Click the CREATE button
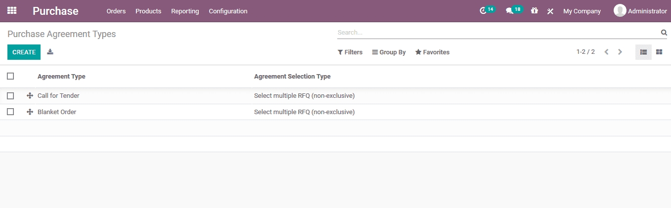 [x=24, y=52]
